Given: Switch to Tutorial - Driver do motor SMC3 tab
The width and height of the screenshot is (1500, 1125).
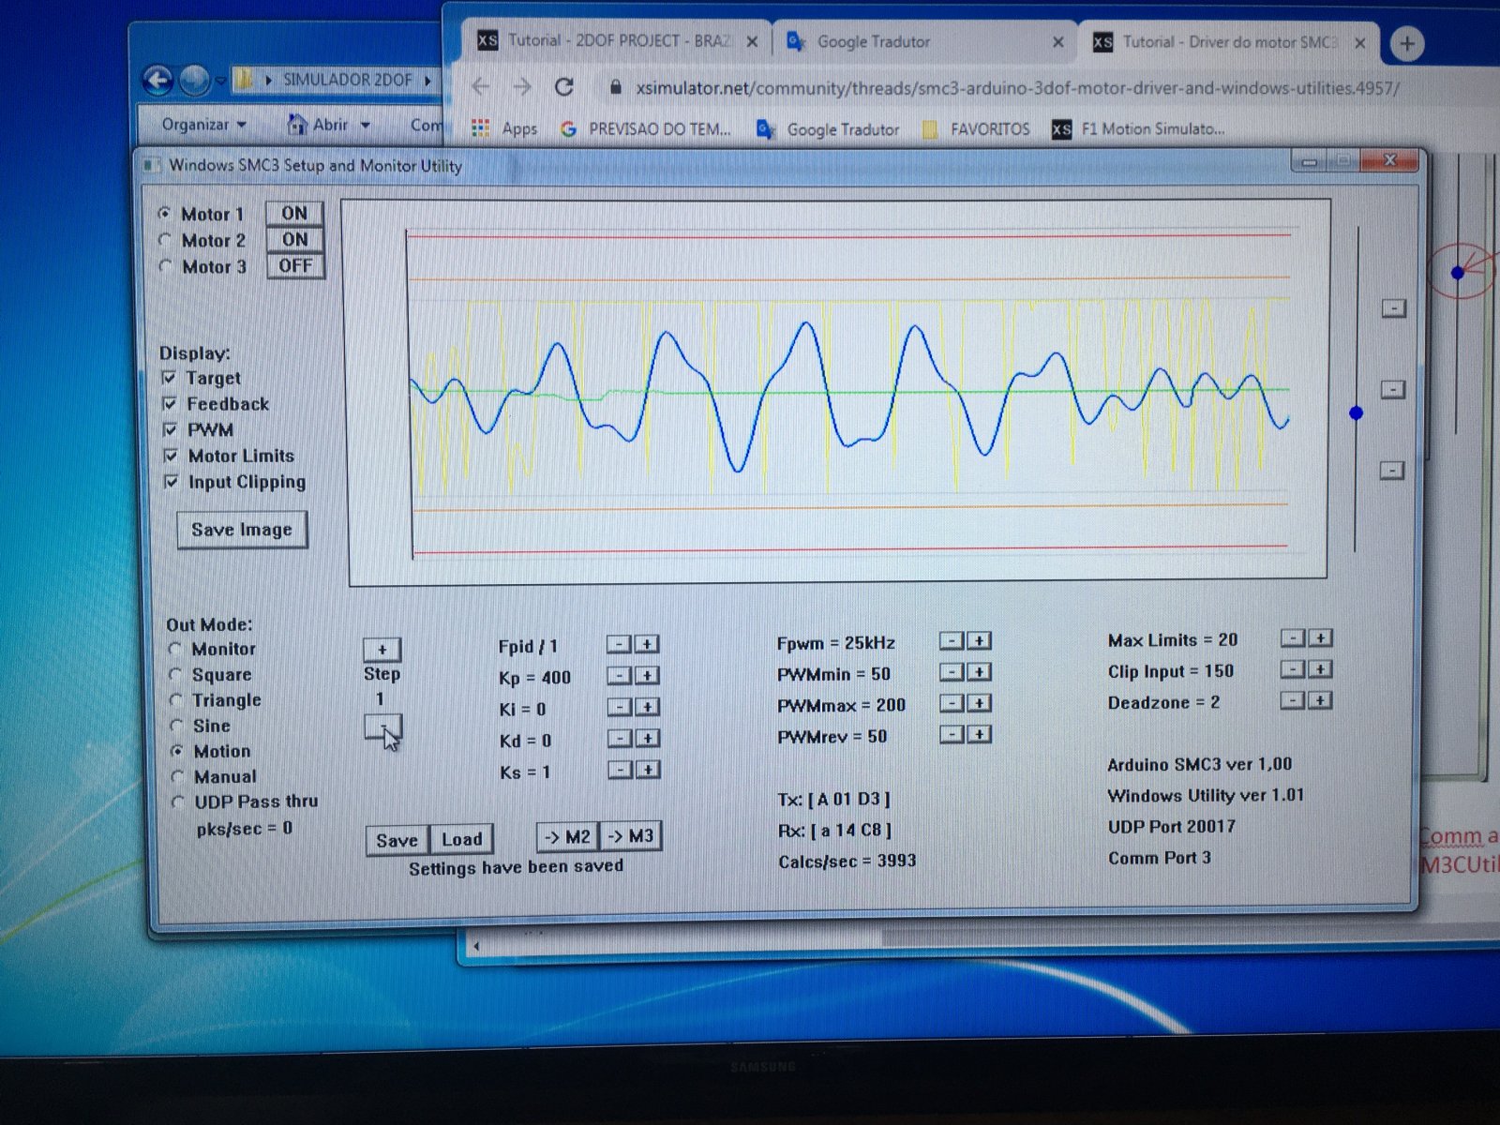Looking at the screenshot, I should coord(1228,42).
